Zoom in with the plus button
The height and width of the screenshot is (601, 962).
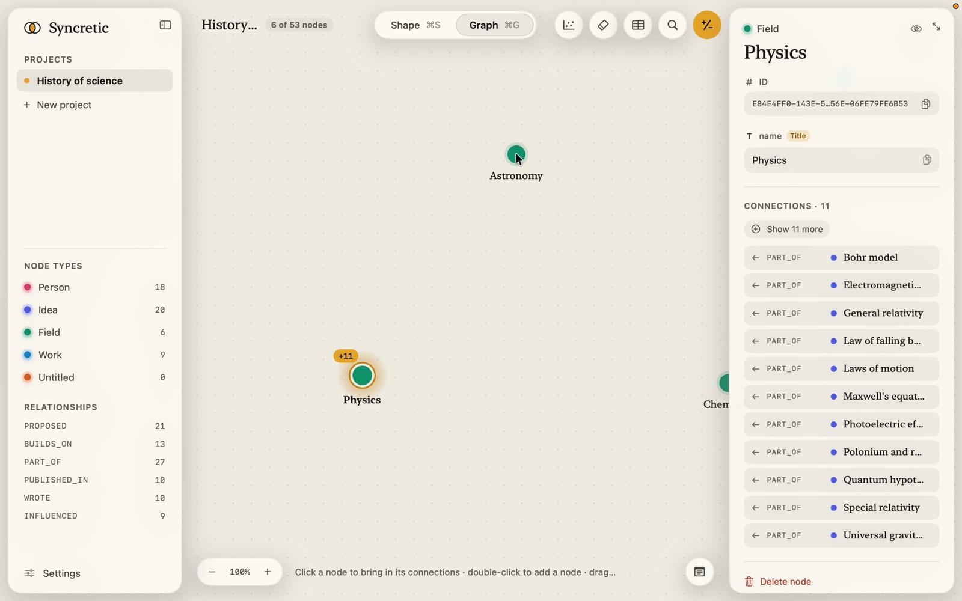(x=268, y=572)
